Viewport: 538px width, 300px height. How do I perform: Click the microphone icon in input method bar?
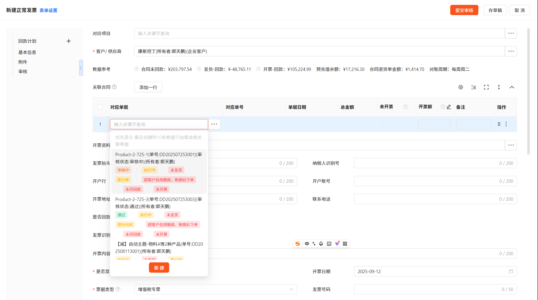point(321,244)
